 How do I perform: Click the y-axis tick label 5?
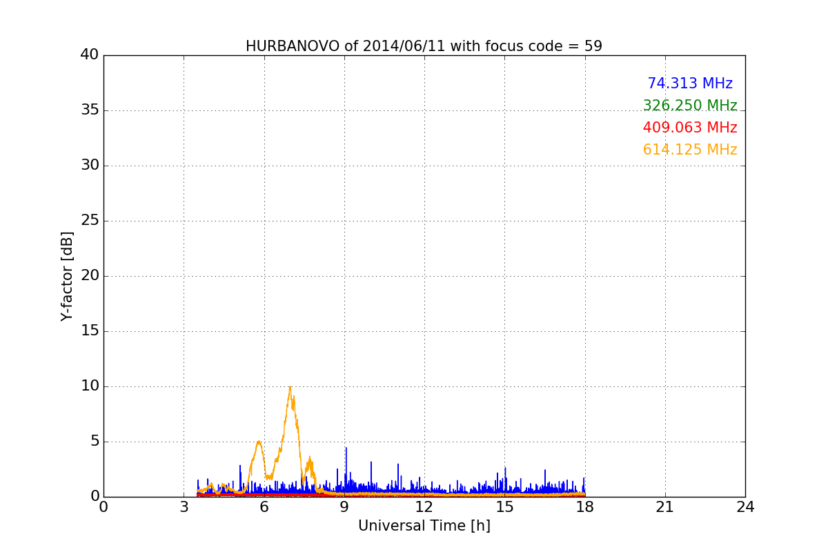tap(94, 442)
